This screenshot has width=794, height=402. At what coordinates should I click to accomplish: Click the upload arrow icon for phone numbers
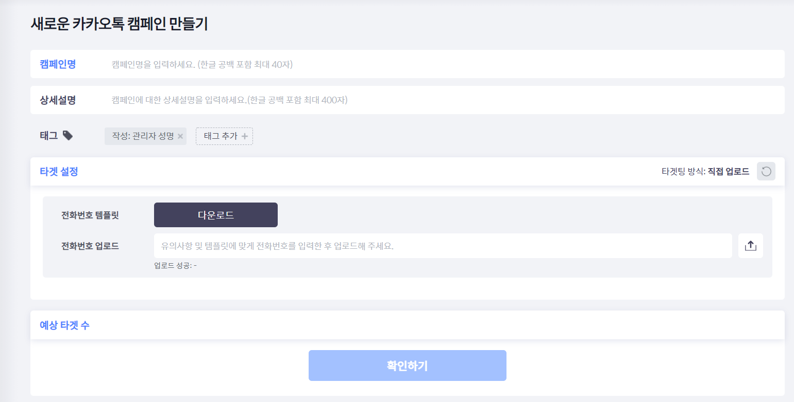tap(750, 246)
